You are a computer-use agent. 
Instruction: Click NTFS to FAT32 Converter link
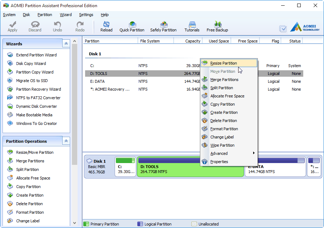coord(38,98)
